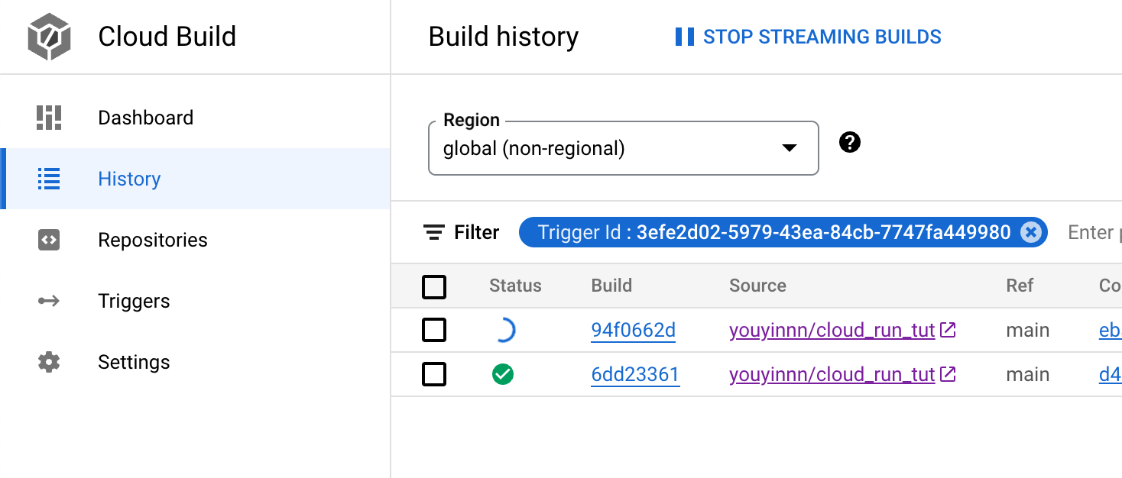Click the Build column header
The height and width of the screenshot is (478, 1122).
[611, 286]
